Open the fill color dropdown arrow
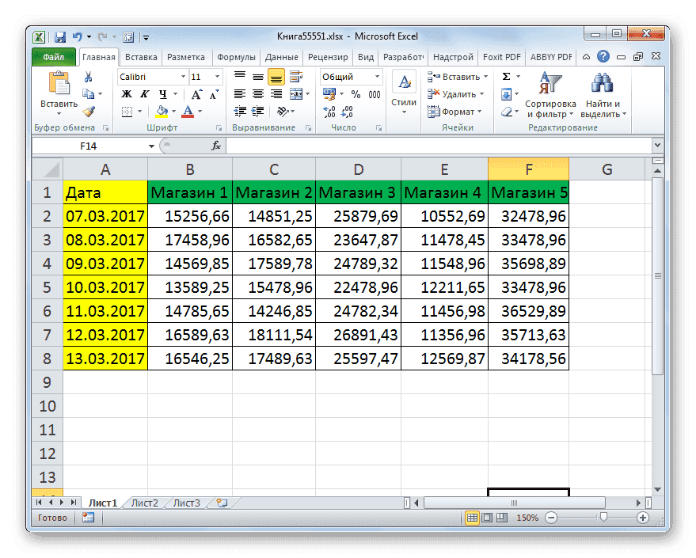The width and height of the screenshot is (696, 558). pos(173,111)
